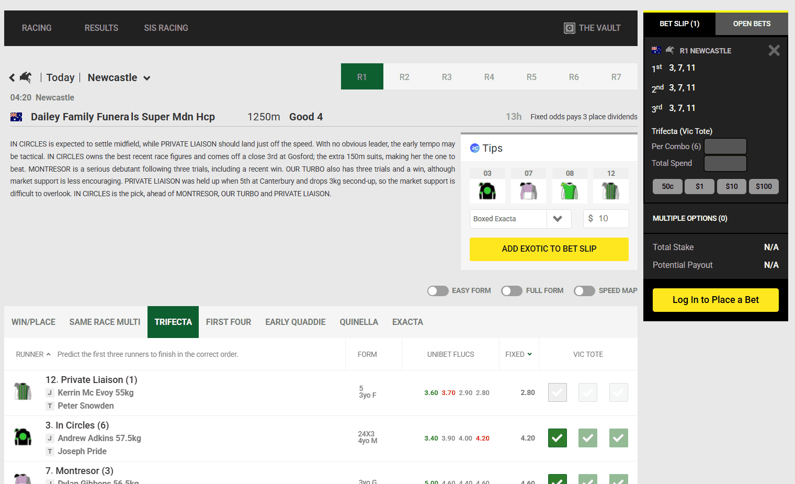
Task: Click jockey J badge for Kerrin Mc Evoy
Action: click(50, 393)
